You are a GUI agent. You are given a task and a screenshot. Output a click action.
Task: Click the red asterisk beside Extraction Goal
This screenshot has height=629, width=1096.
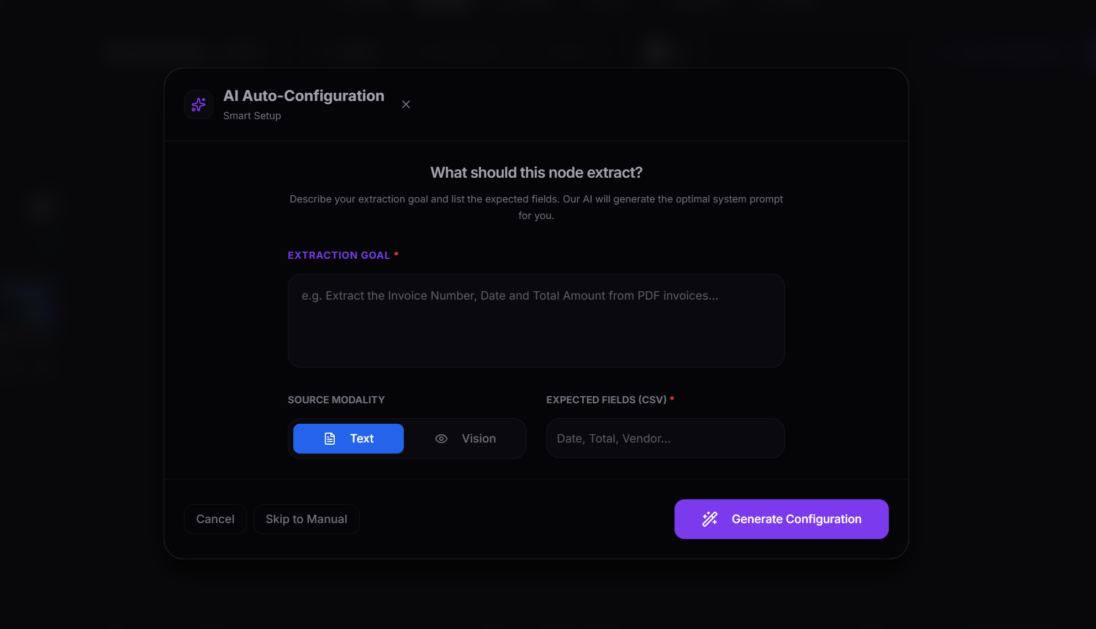(396, 254)
